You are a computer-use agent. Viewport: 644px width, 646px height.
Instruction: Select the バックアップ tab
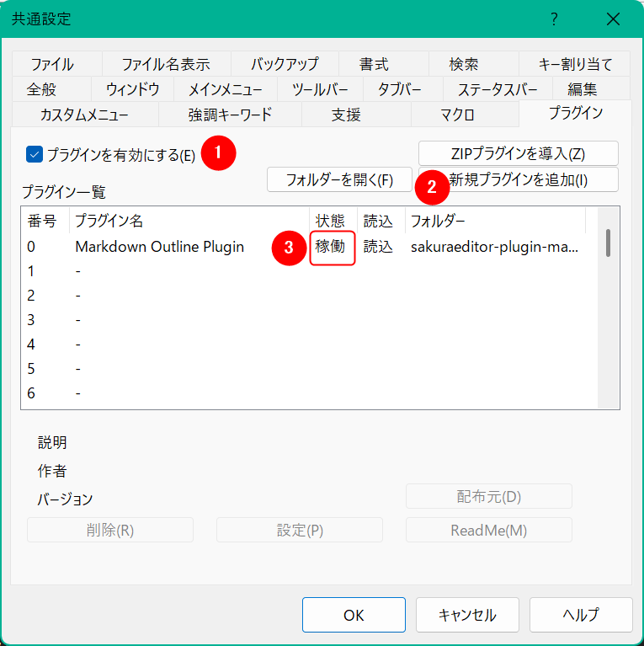click(x=285, y=64)
